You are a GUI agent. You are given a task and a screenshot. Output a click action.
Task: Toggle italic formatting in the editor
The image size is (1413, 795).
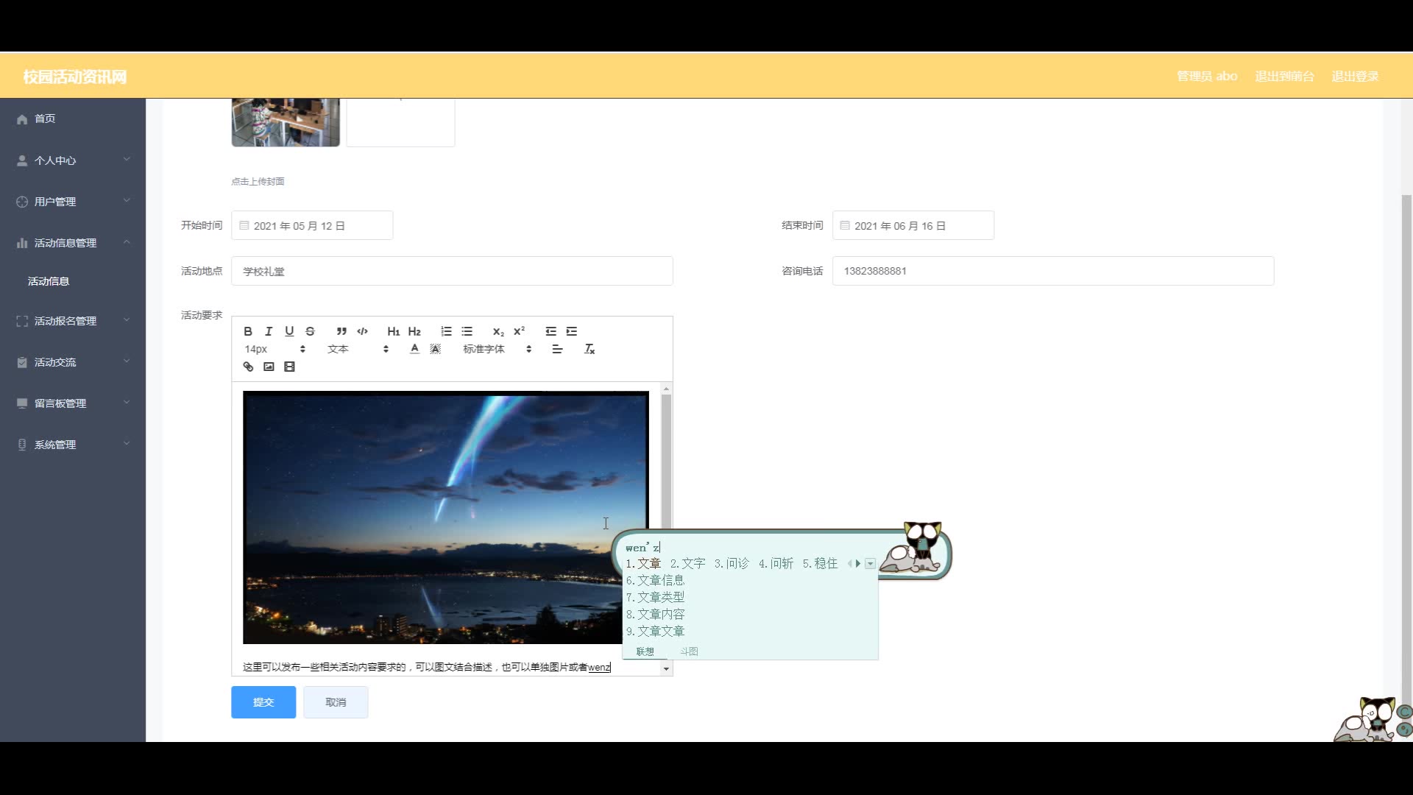coord(269,331)
